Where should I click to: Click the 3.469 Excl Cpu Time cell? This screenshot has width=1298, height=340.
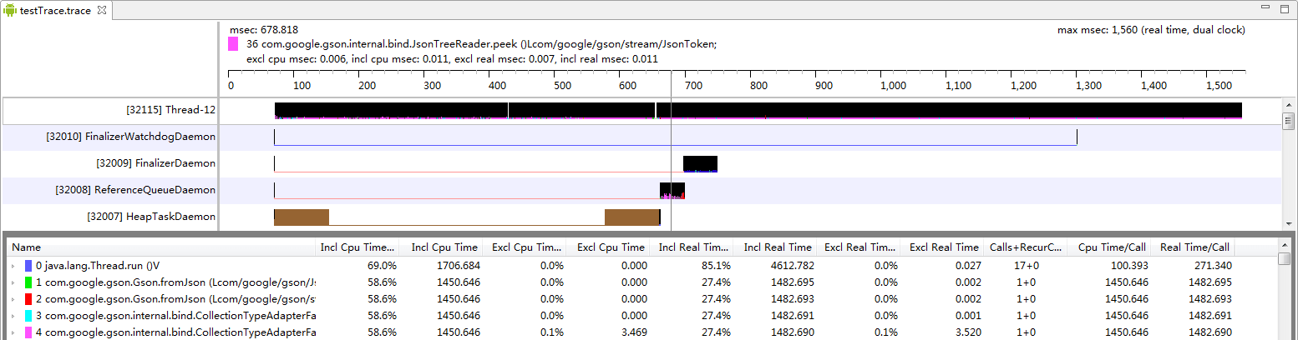[632, 332]
